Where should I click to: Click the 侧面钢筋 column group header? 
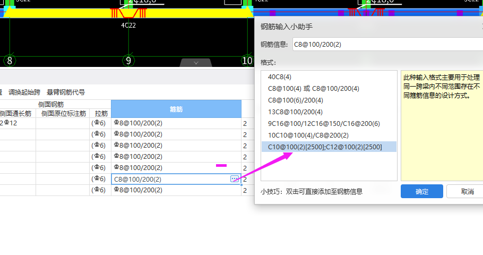tap(51, 104)
